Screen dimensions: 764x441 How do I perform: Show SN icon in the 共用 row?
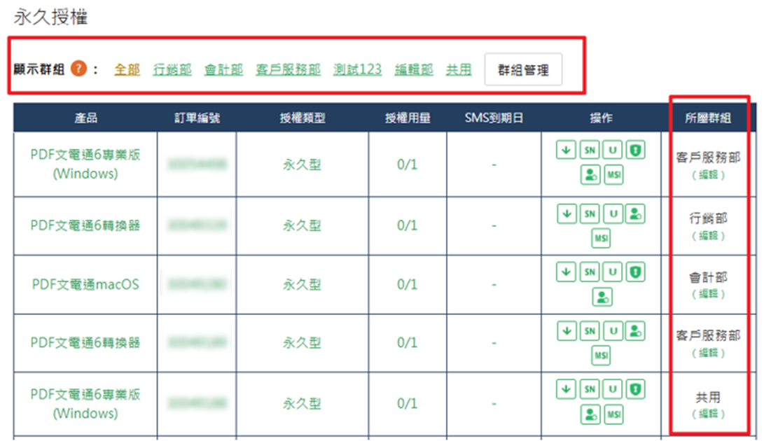click(590, 389)
